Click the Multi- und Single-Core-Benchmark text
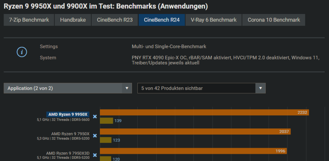The width and height of the screenshot is (329, 161). tap(169, 47)
